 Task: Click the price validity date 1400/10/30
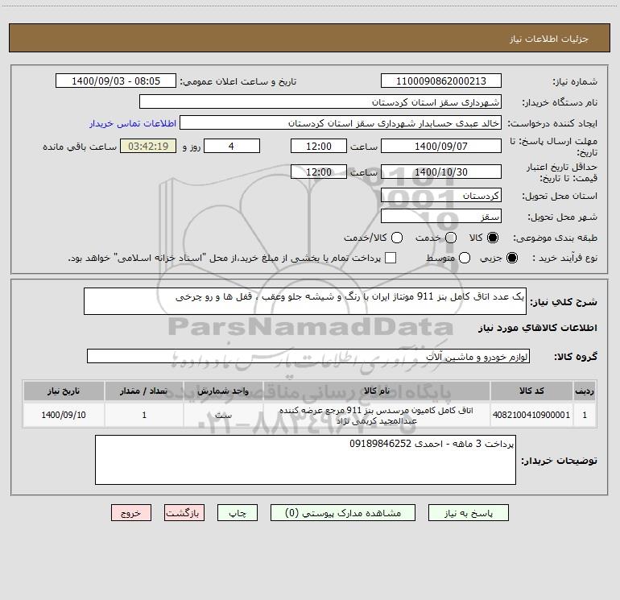coord(441,172)
